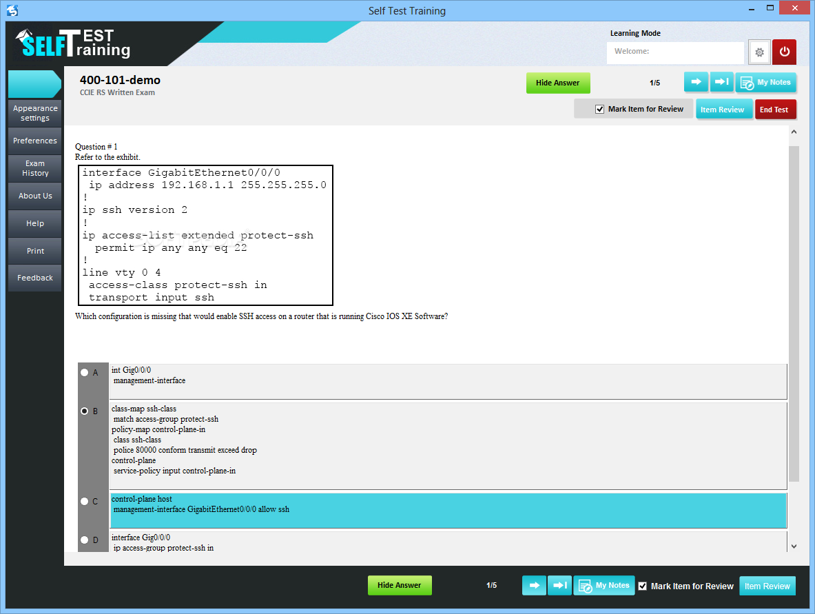Toggle bottom Mark Item for Review checkbox

pos(643,586)
